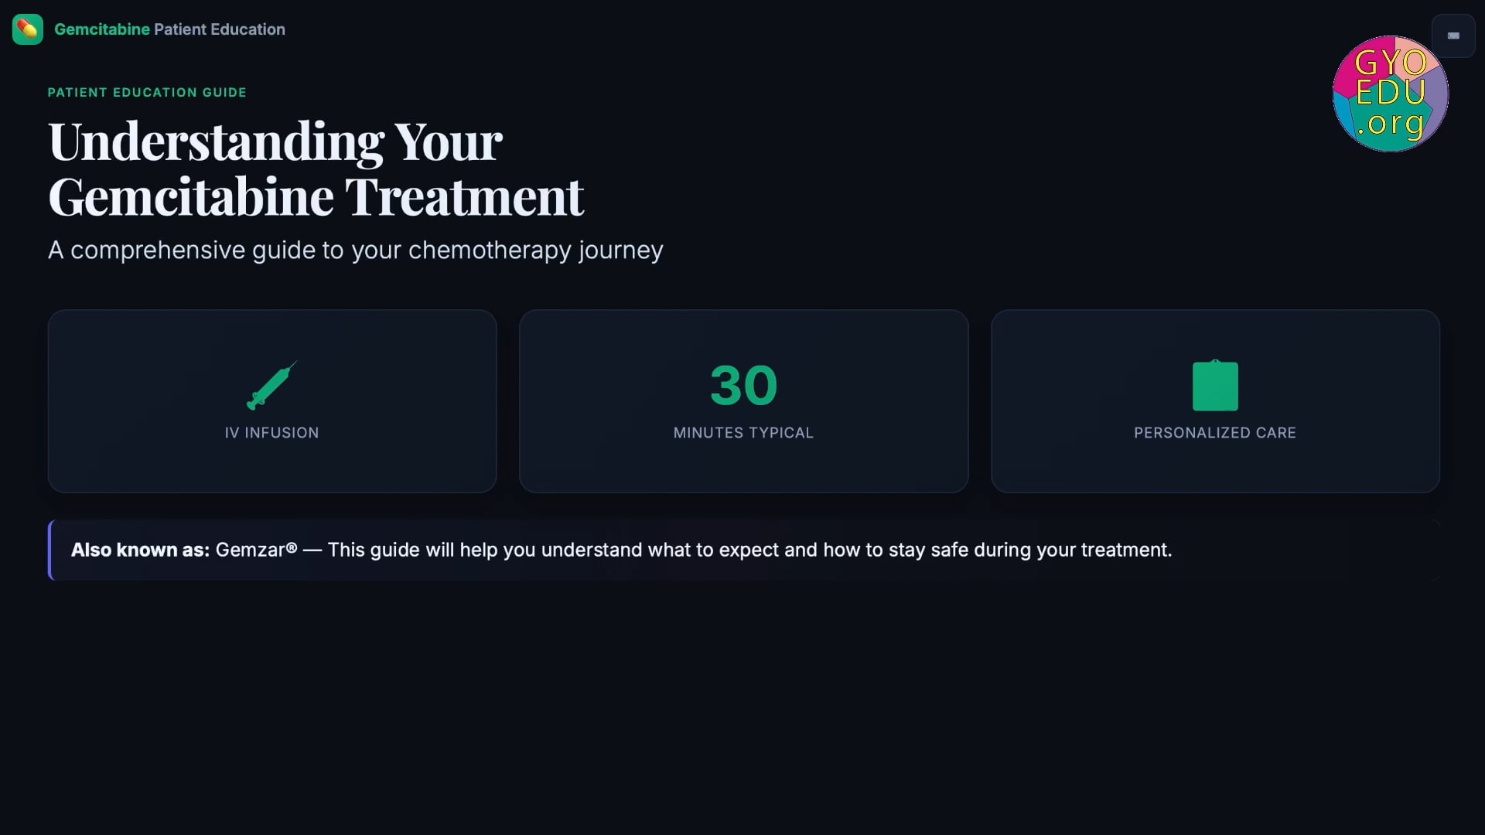The width and height of the screenshot is (1485, 835).
Task: Open the keyboard shortcuts button
Action: 1453,36
